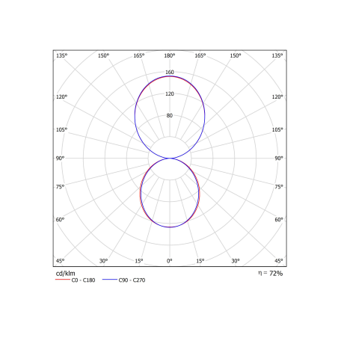Click the 105° label on the left side

pos(61,129)
